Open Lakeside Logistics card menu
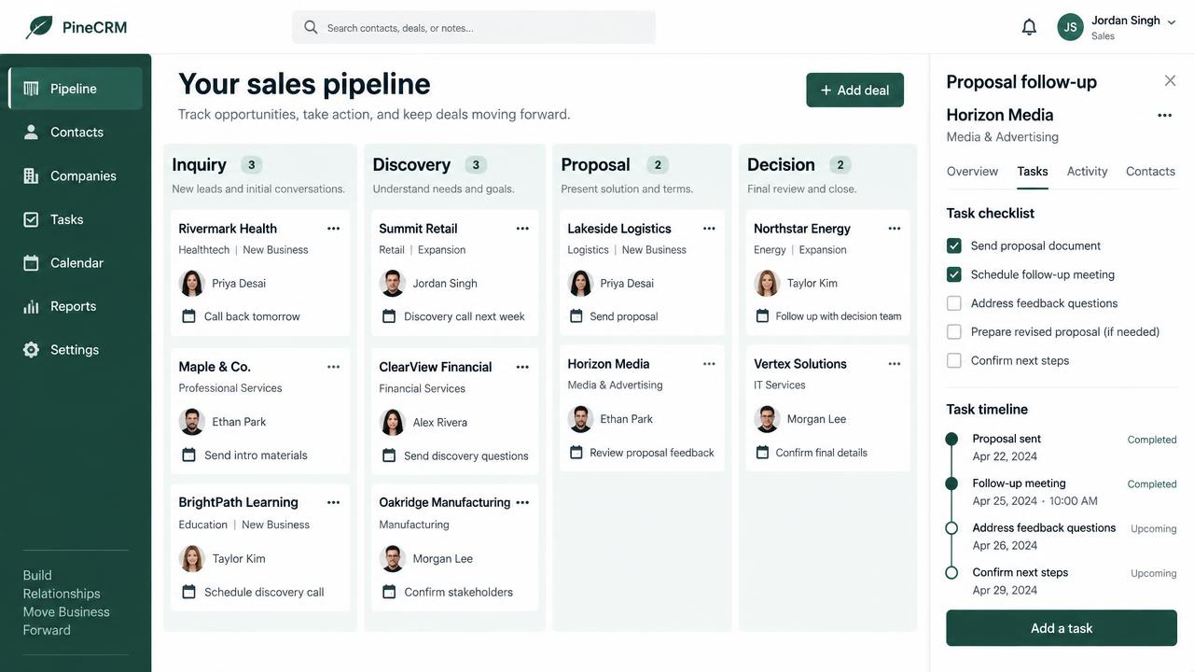Screen dimensions: 1194x672 [709, 229]
